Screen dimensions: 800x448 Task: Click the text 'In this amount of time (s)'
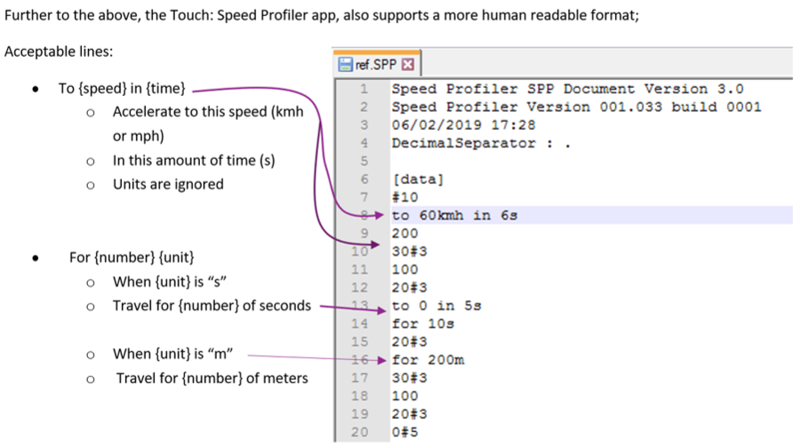point(194,160)
